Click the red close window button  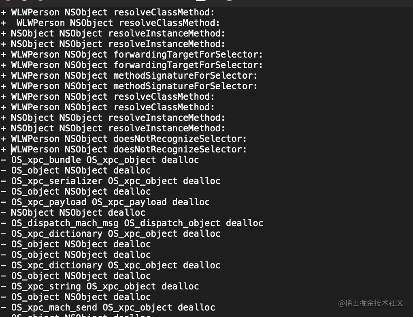[x=8, y=0]
